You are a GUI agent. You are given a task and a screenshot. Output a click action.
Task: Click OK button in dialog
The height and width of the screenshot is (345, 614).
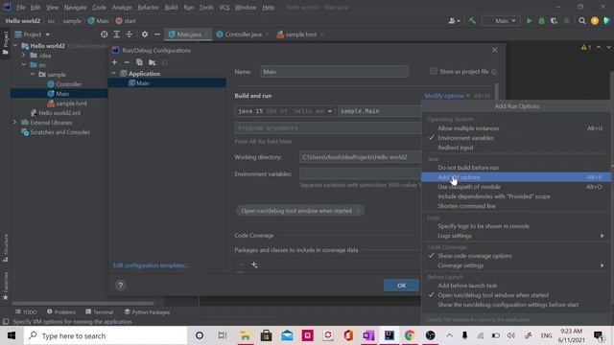[x=401, y=286]
